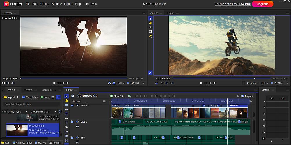Click the Upgrade button
291x145 pixels.
point(262,4)
